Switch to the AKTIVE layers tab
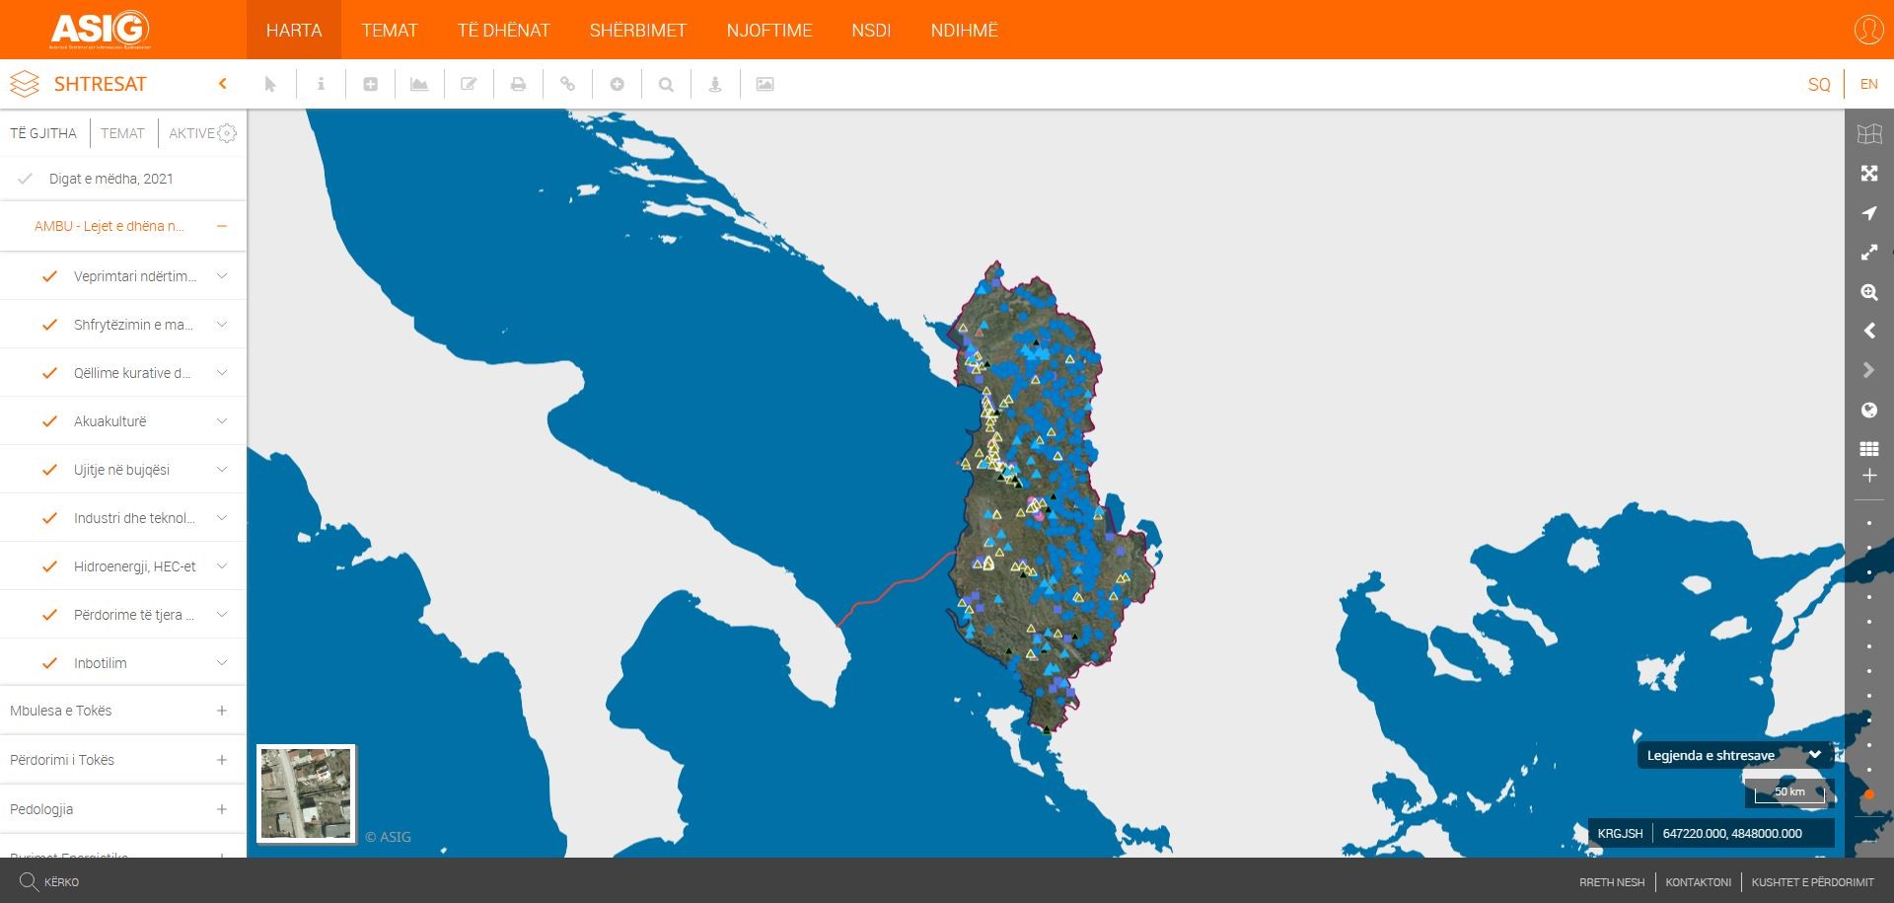1894x903 pixels. (x=191, y=133)
